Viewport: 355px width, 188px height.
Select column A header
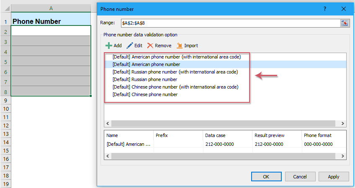click(51, 8)
